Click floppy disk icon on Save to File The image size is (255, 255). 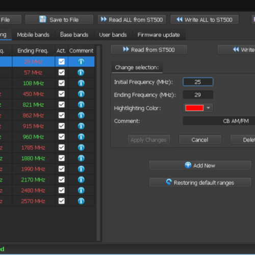pos(43,19)
